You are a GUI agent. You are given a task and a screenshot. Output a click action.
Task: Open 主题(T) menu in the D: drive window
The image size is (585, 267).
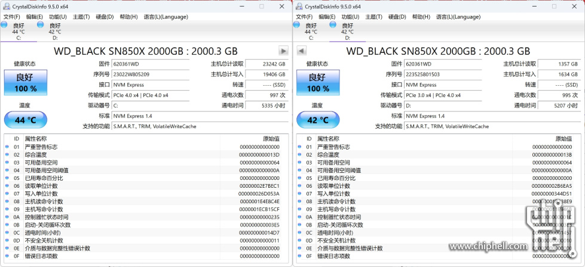[374, 17]
